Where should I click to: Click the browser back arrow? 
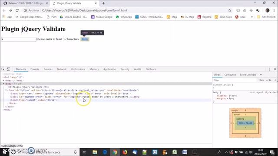(x=4, y=10)
